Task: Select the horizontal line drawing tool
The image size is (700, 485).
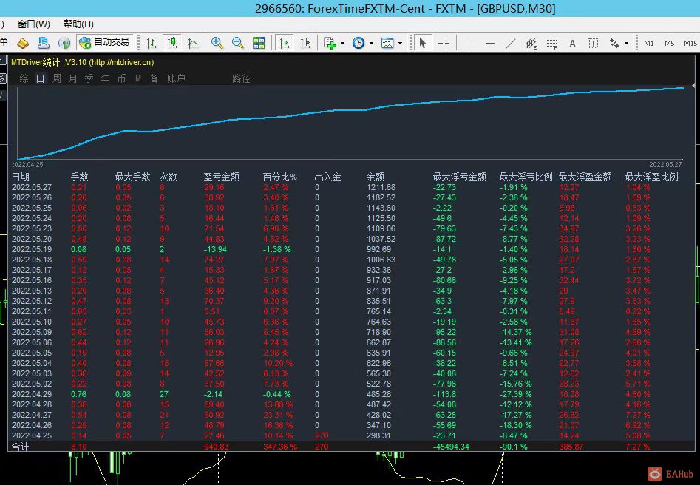Action: [490, 43]
